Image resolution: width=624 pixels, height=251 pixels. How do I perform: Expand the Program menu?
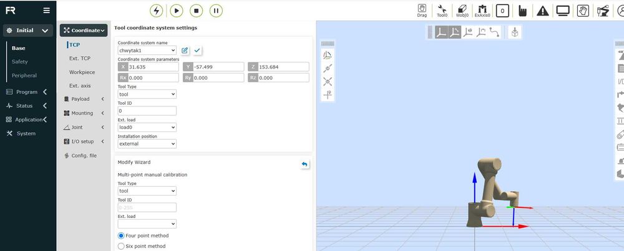[x=27, y=92]
